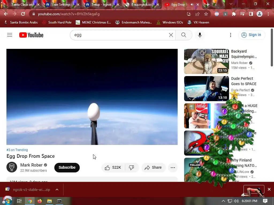Subscribe to Mark Rober
274x205 pixels.
[x=67, y=168]
